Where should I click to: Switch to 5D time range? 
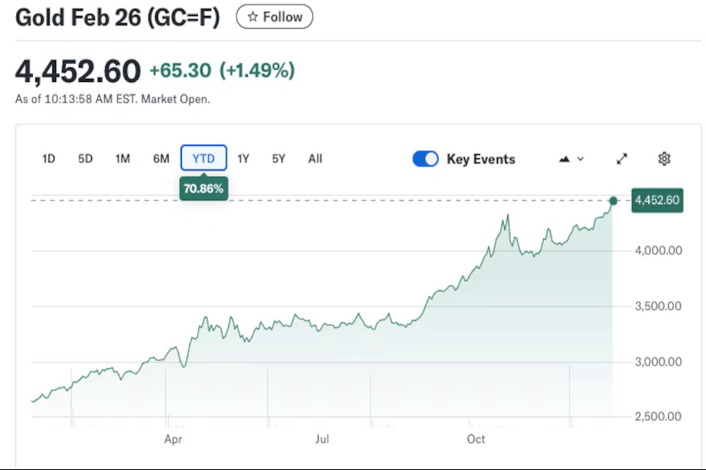pos(85,159)
